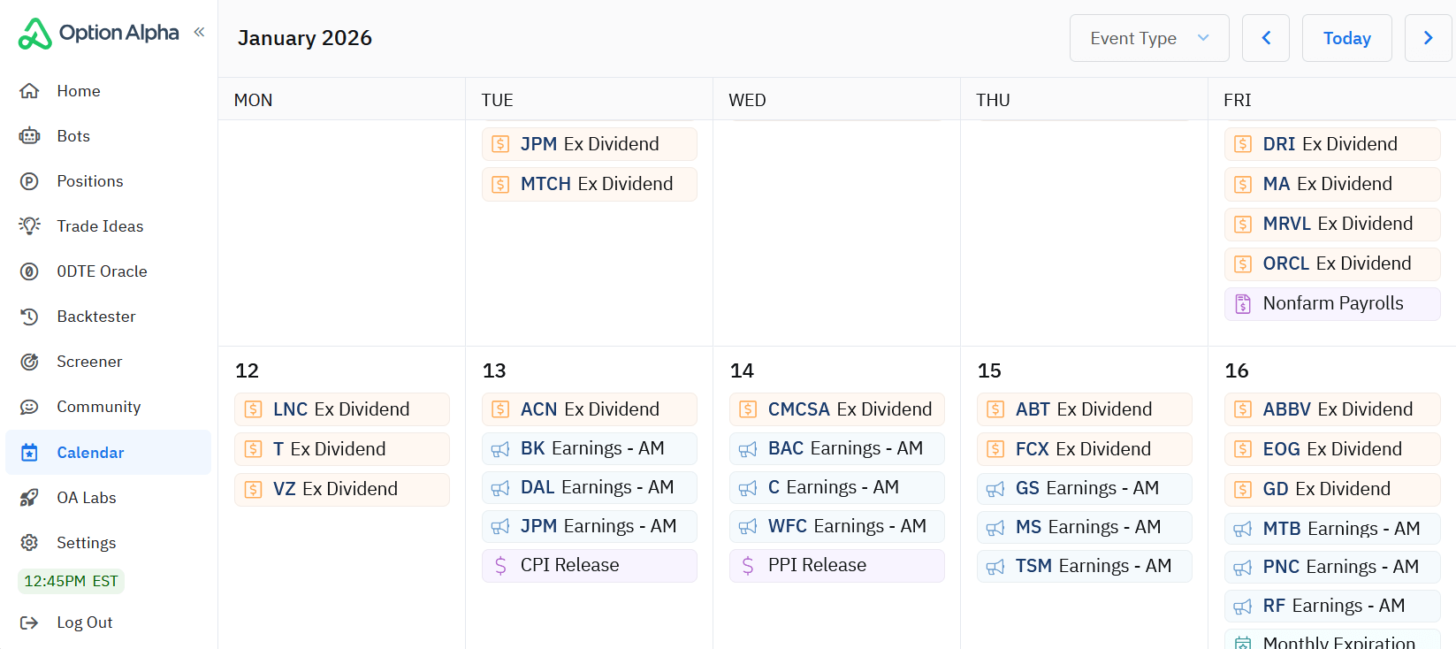Click the Bots robot icon
Screen dimensions: 1456x649
coord(29,136)
